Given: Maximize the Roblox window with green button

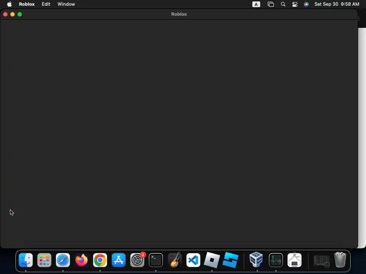Looking at the screenshot, I should [x=20, y=14].
